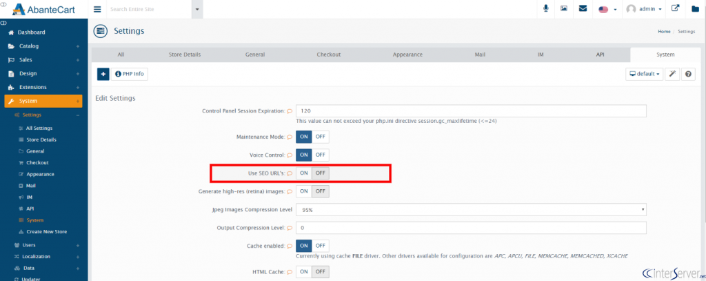Expand Extensions sidebar menu
Screen dimensions: 706x281
click(43, 88)
